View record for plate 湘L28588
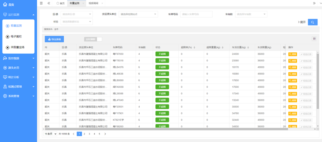 click(292, 94)
